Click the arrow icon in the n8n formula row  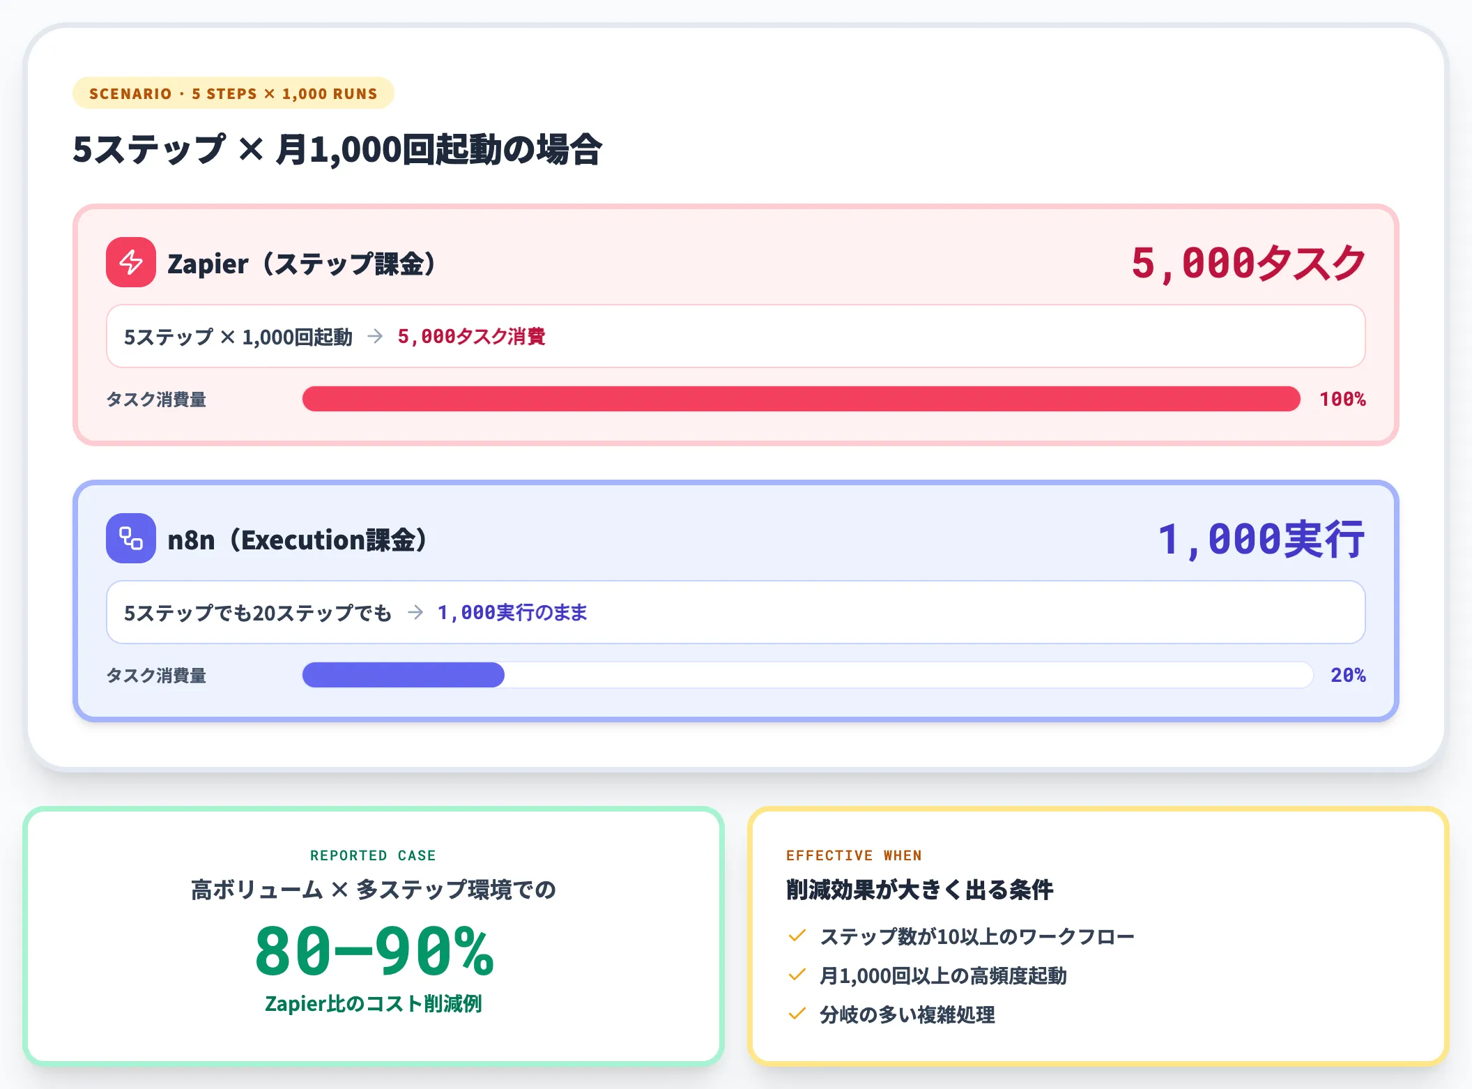point(415,612)
